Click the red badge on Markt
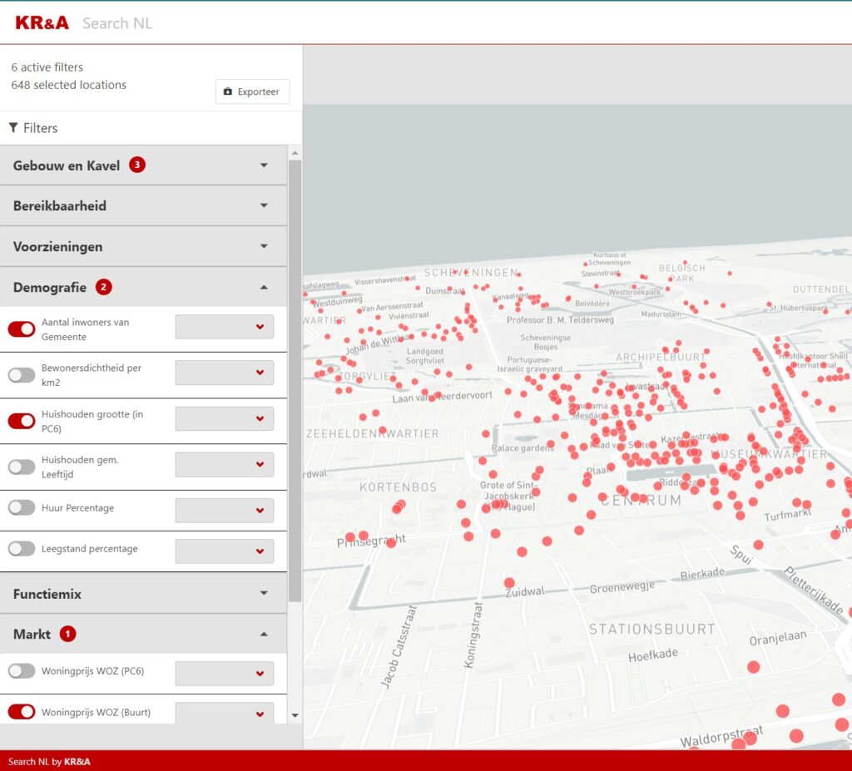 click(x=67, y=634)
